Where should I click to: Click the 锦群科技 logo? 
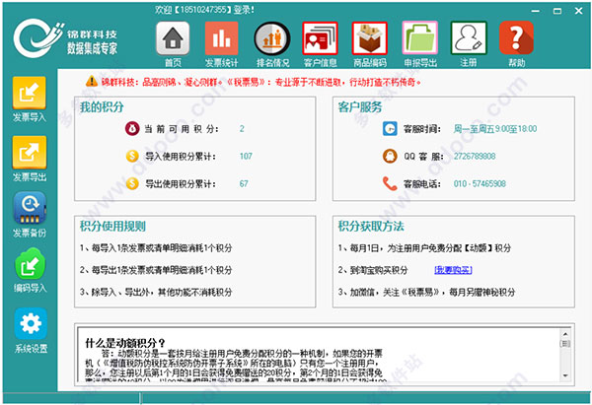click(65, 38)
